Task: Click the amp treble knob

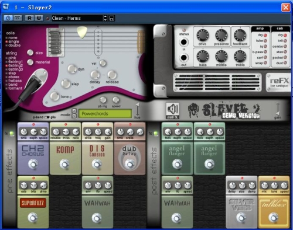Action: point(240,56)
